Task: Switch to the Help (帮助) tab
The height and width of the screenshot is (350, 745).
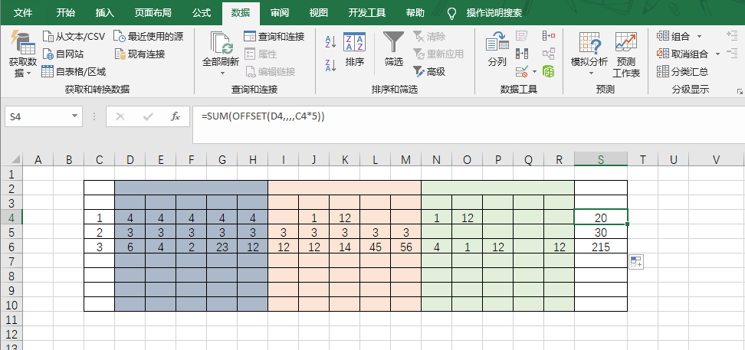Action: pos(415,13)
